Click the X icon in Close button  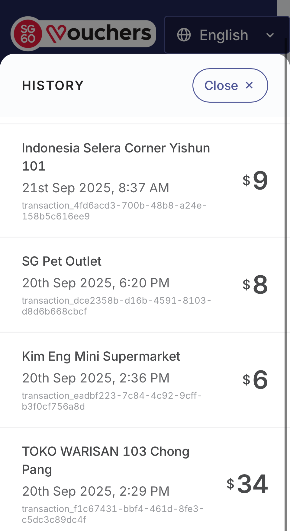click(249, 85)
